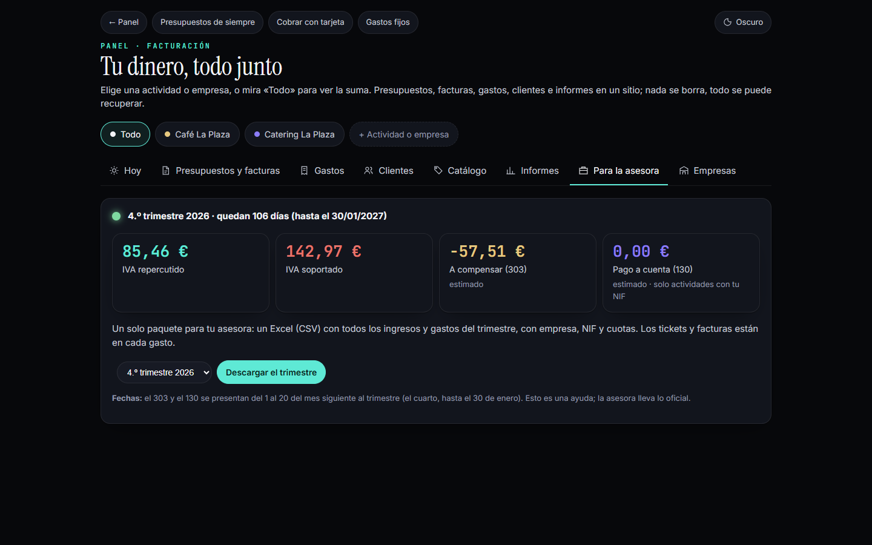Open Presupuestos de siempre
The image size is (872, 545).
pos(208,22)
